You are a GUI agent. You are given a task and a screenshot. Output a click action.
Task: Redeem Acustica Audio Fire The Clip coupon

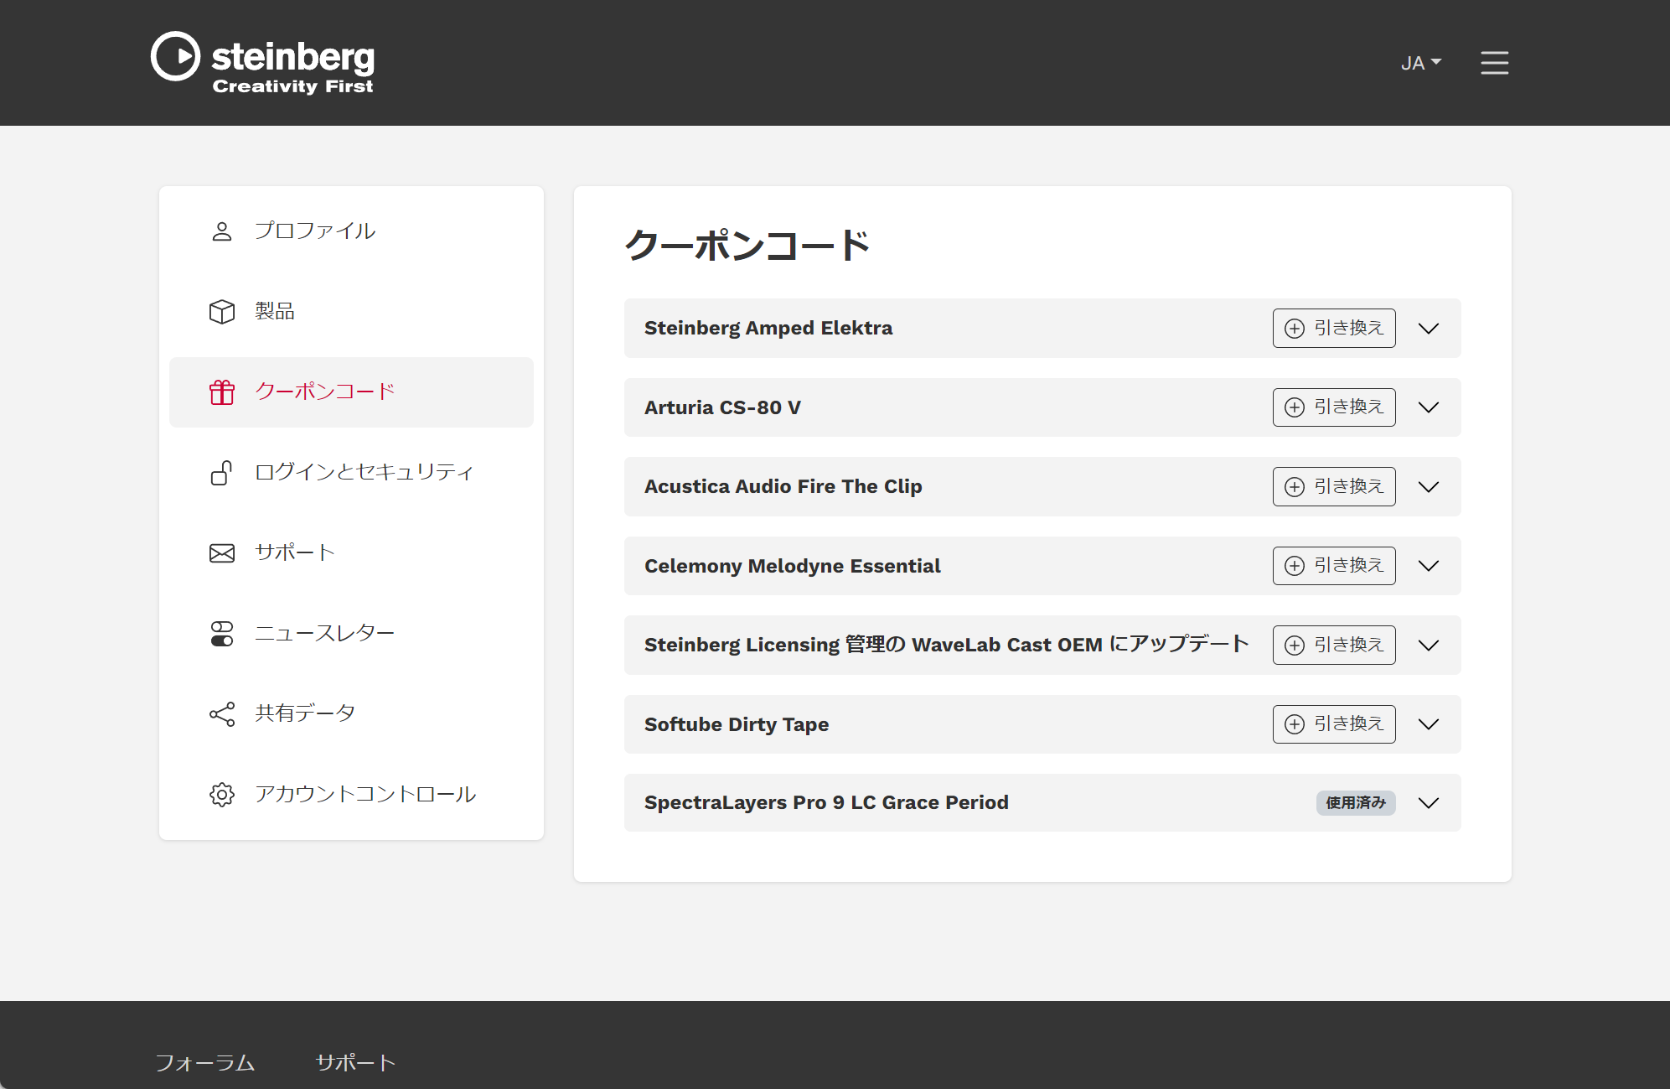tap(1334, 487)
